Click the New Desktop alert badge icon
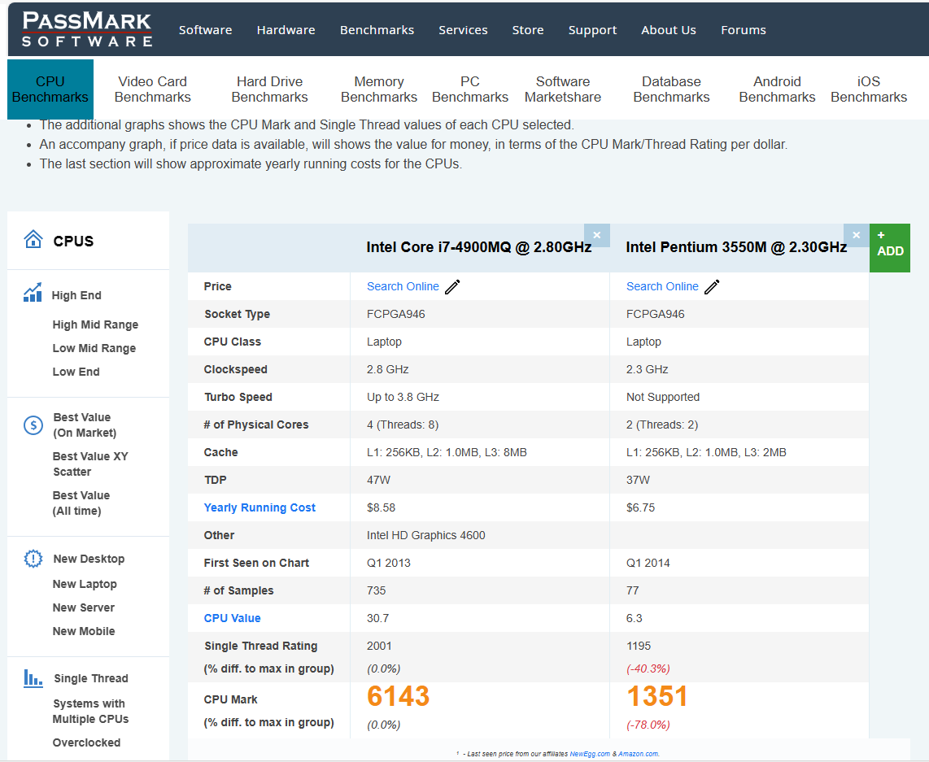The height and width of the screenshot is (762, 929). 33,559
